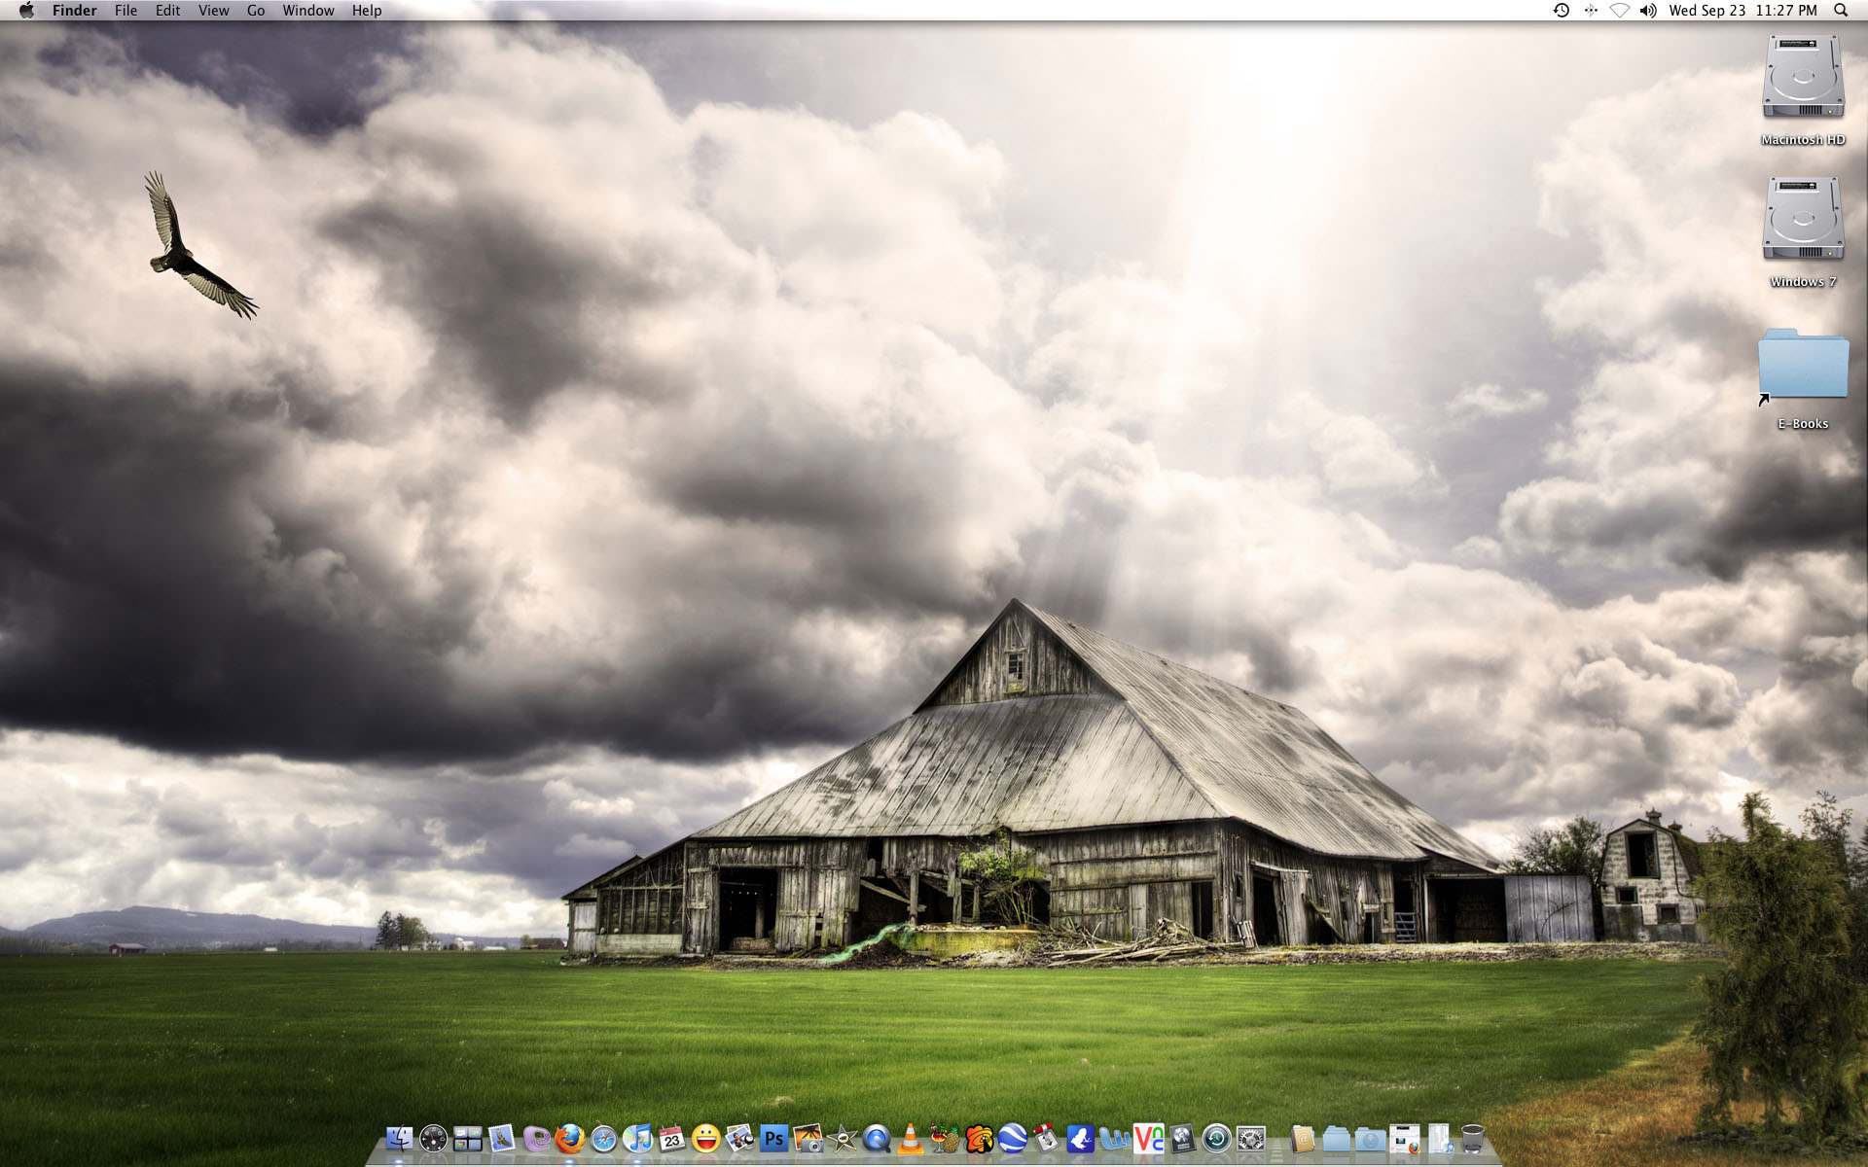Click the Time Machine menu bar icon
The image size is (1868, 1167).
(1561, 10)
